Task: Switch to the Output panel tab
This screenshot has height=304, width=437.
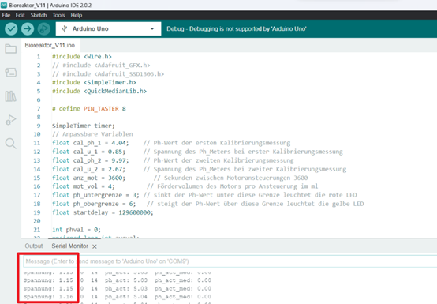Action: coord(34,246)
